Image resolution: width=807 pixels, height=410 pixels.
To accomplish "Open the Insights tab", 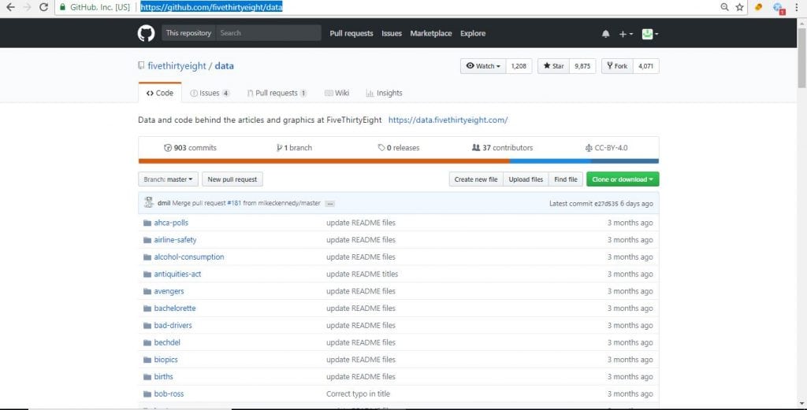I will click(x=384, y=93).
